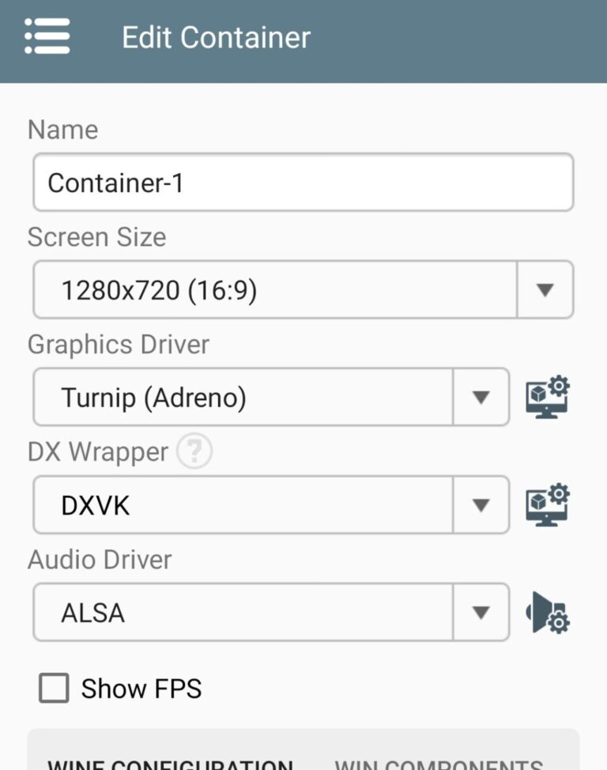
Task: Click the Show FPS label text
Action: coord(141,689)
